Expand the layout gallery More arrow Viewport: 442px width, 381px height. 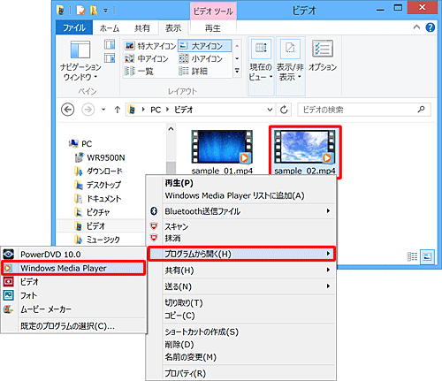click(237, 71)
